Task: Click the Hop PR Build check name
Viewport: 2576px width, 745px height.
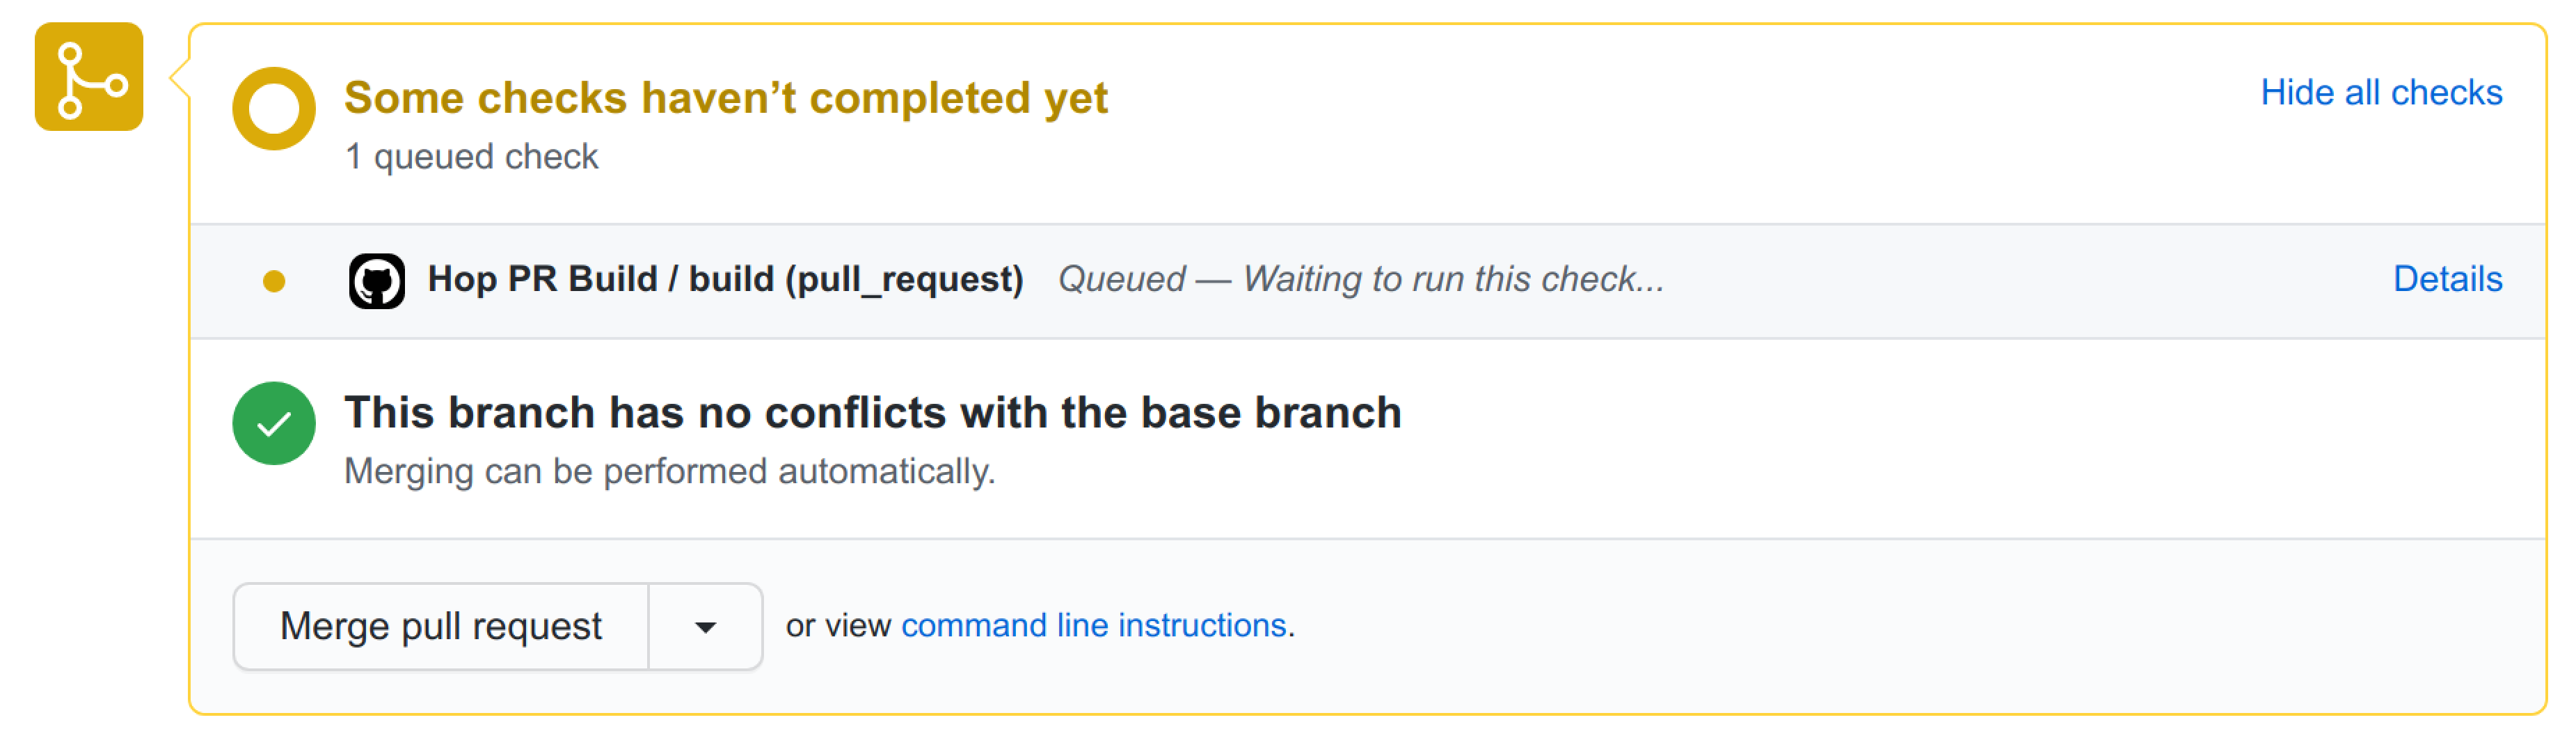Action: point(724,279)
